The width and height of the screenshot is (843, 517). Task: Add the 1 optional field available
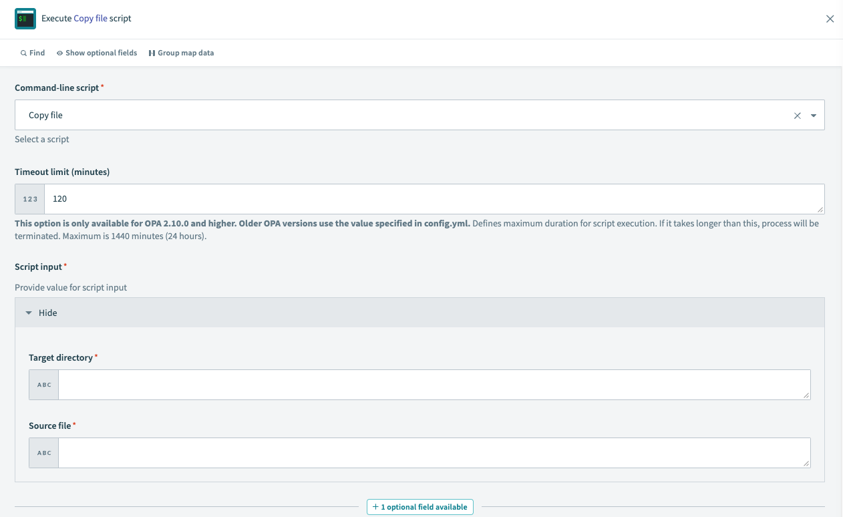coord(420,507)
